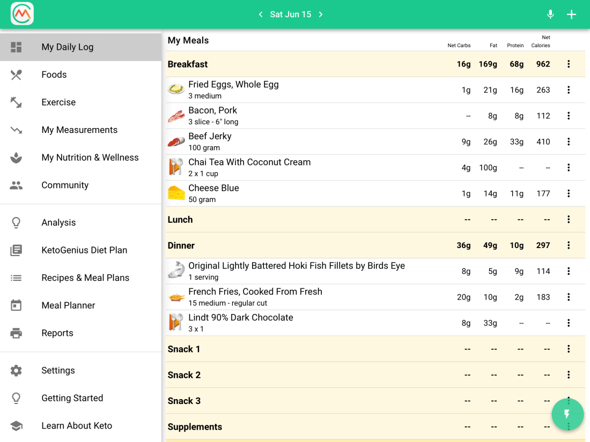Click the Fried Eggs food thumbnail
Viewport: 590px width, 442px height.
[x=176, y=89]
